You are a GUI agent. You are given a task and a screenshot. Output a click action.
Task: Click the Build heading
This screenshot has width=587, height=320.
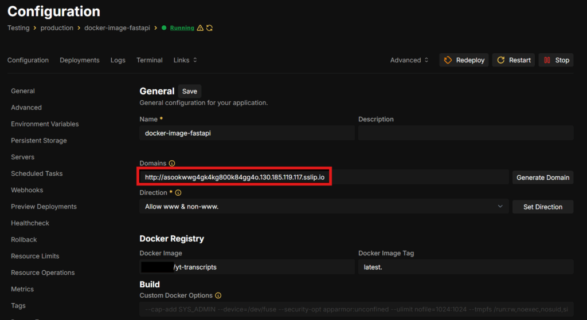click(150, 285)
